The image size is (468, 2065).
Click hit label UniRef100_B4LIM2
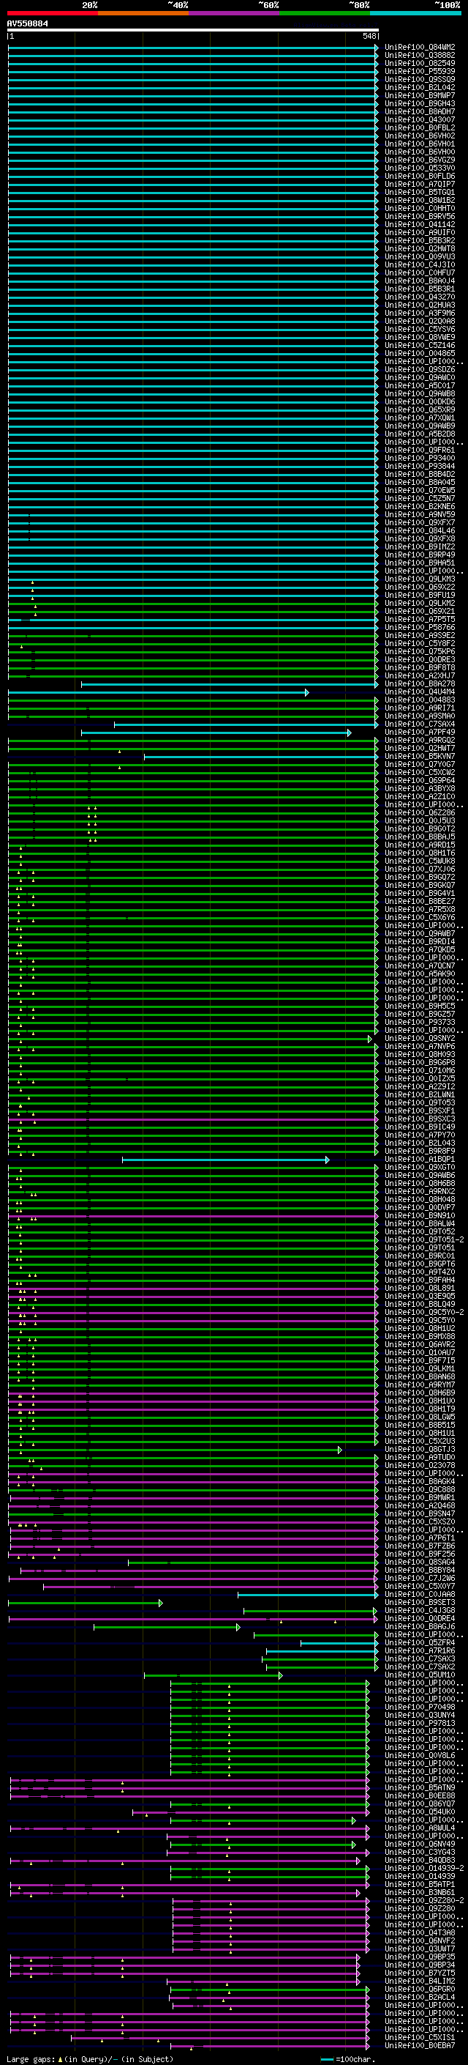(x=420, y=1981)
